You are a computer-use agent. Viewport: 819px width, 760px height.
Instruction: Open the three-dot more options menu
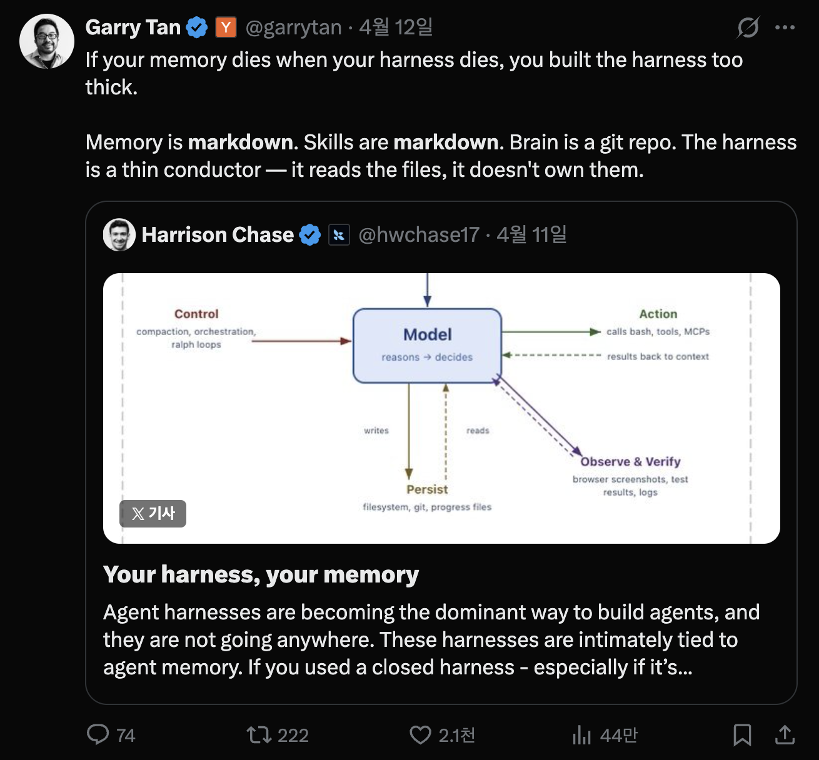(x=785, y=27)
